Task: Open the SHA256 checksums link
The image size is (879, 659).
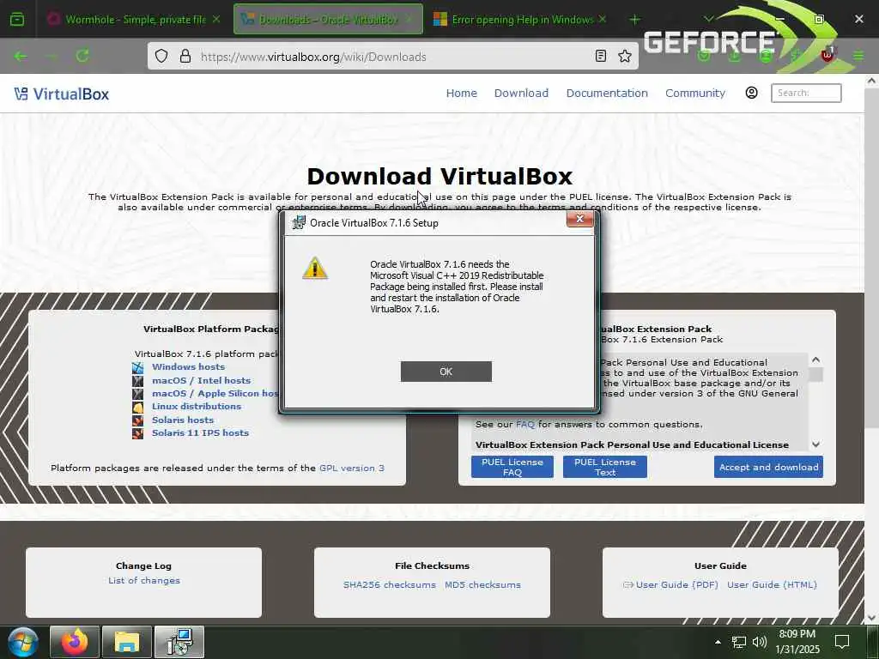Action: [x=390, y=584]
